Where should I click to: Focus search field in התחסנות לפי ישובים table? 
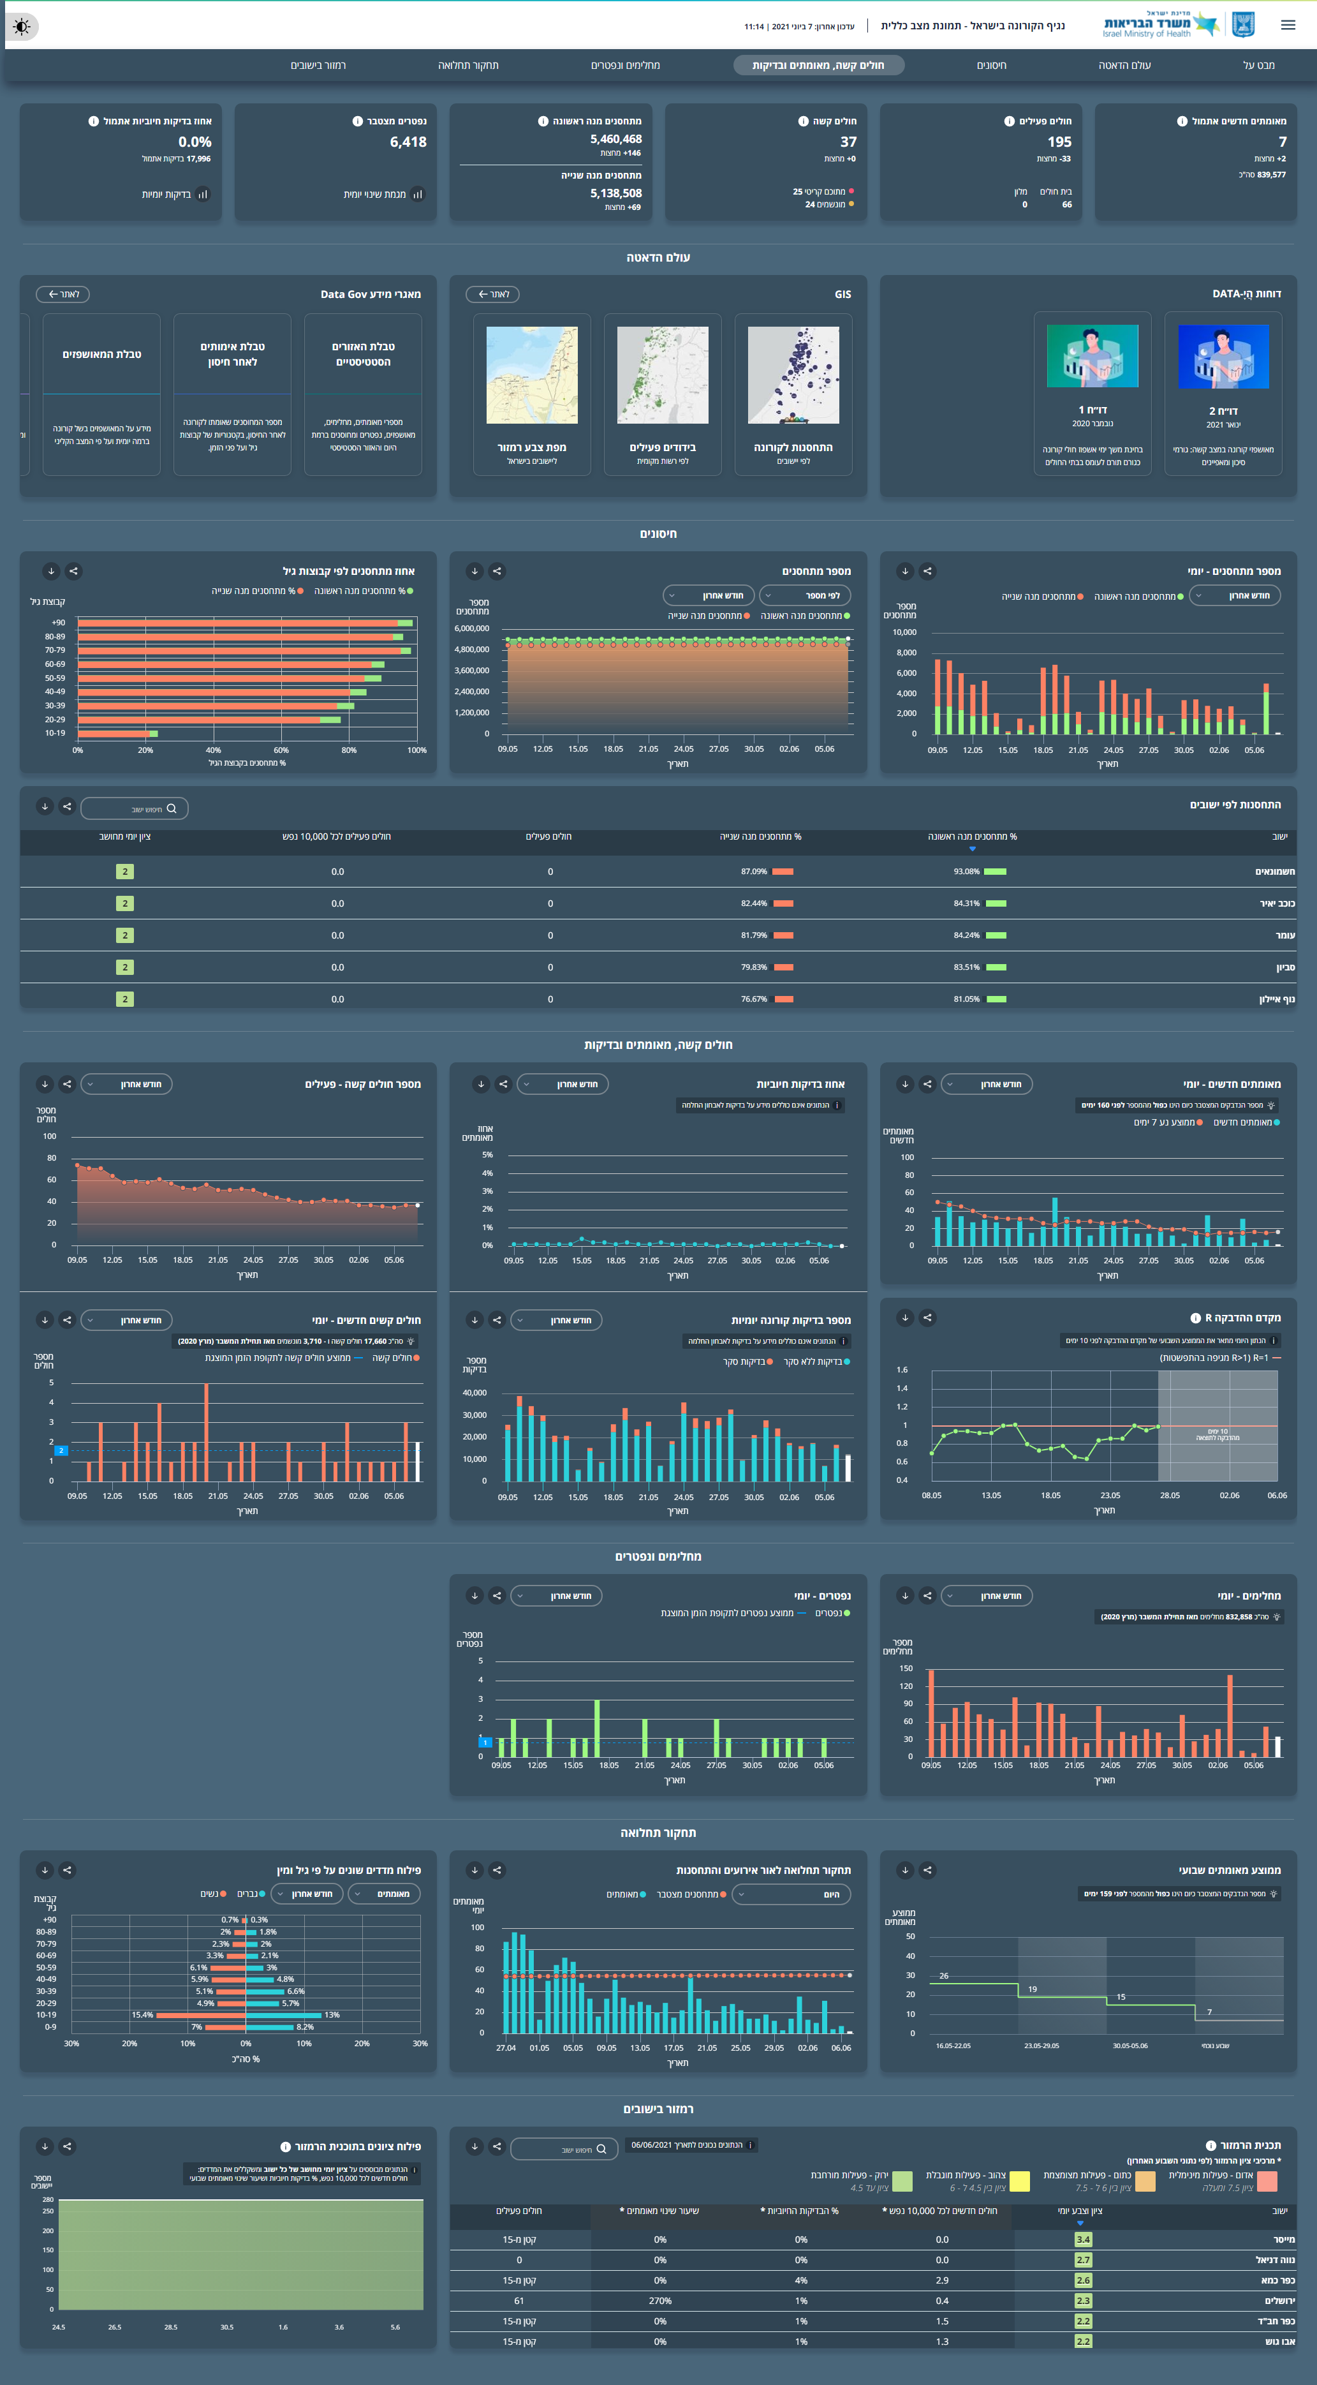tap(135, 808)
